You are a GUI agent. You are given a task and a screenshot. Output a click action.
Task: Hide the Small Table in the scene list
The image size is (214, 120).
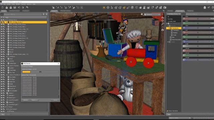2,70
